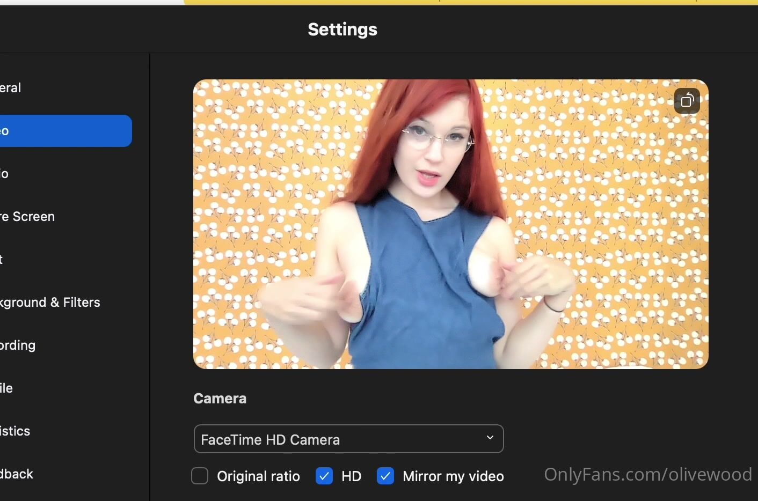The height and width of the screenshot is (501, 758).
Task: View the Statistics settings section
Action: pyautogui.click(x=16, y=431)
